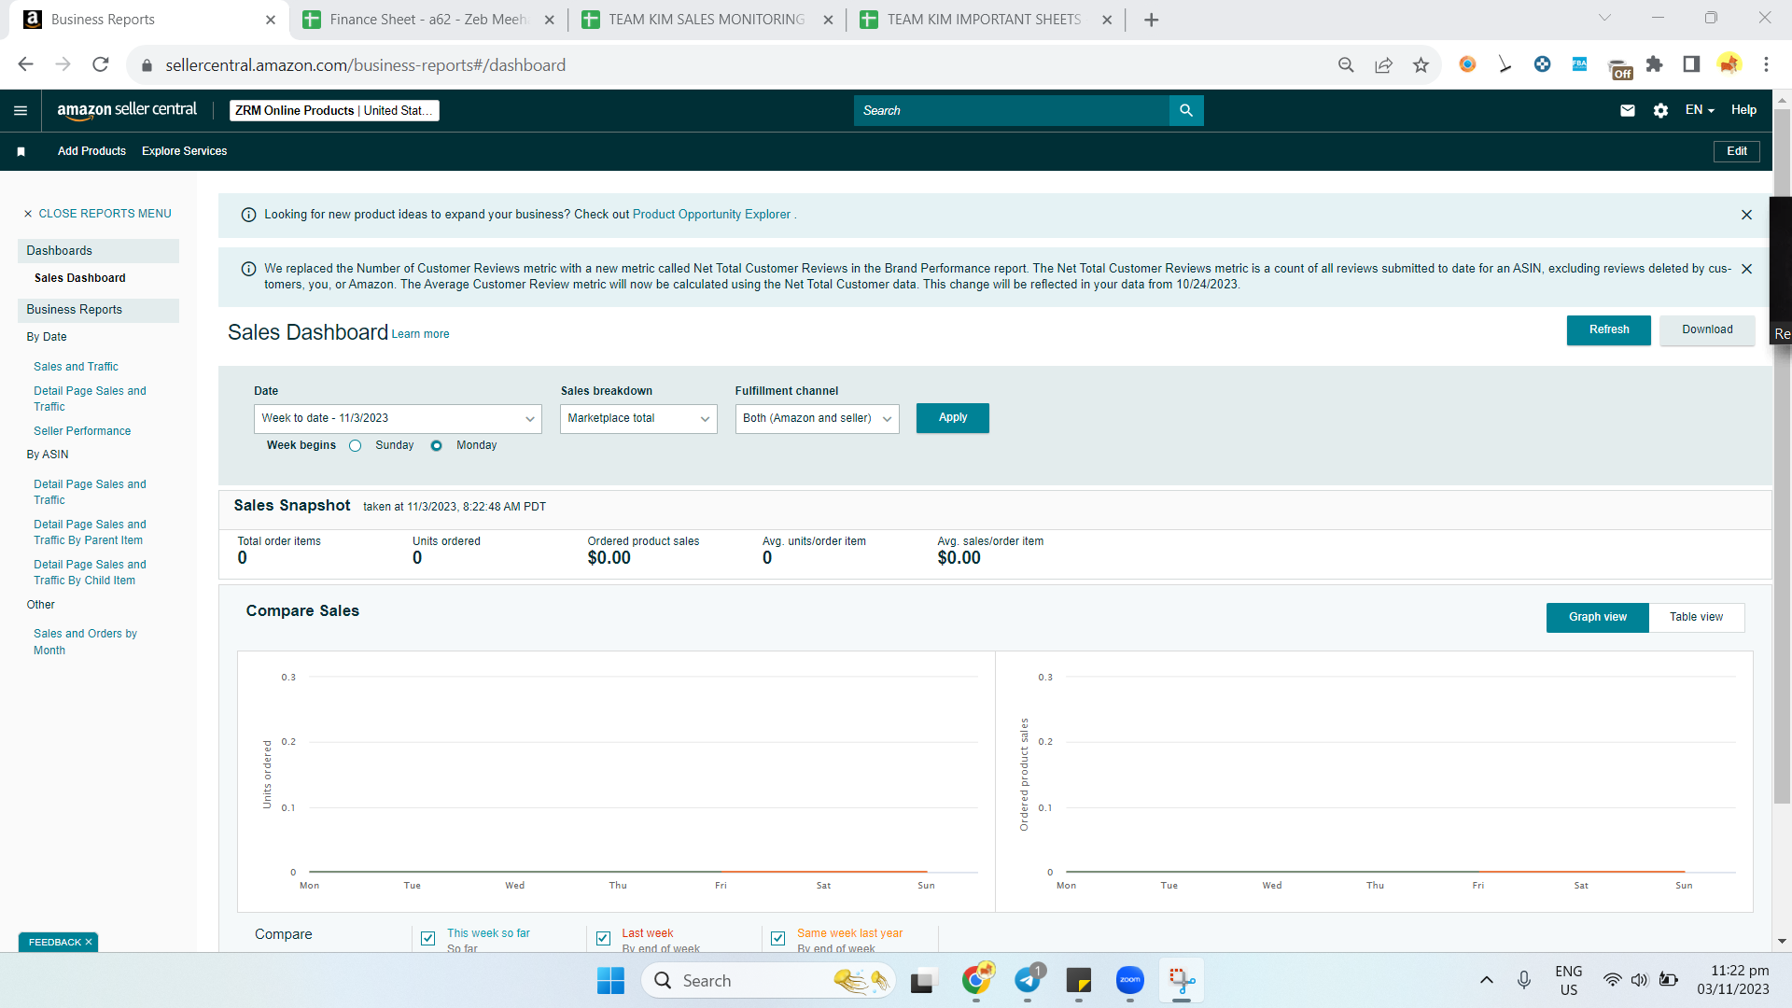Open Zoom from the taskbar
1792x1008 pixels.
pyautogui.click(x=1130, y=980)
